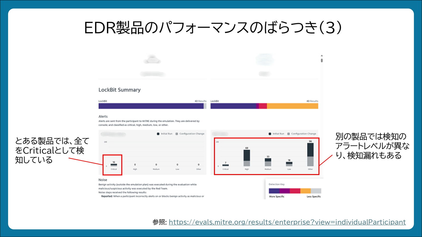Viewport: 422px width, 237px height.
Task: Click the orange segment of the right LockBit bar
Action: (x=292, y=106)
